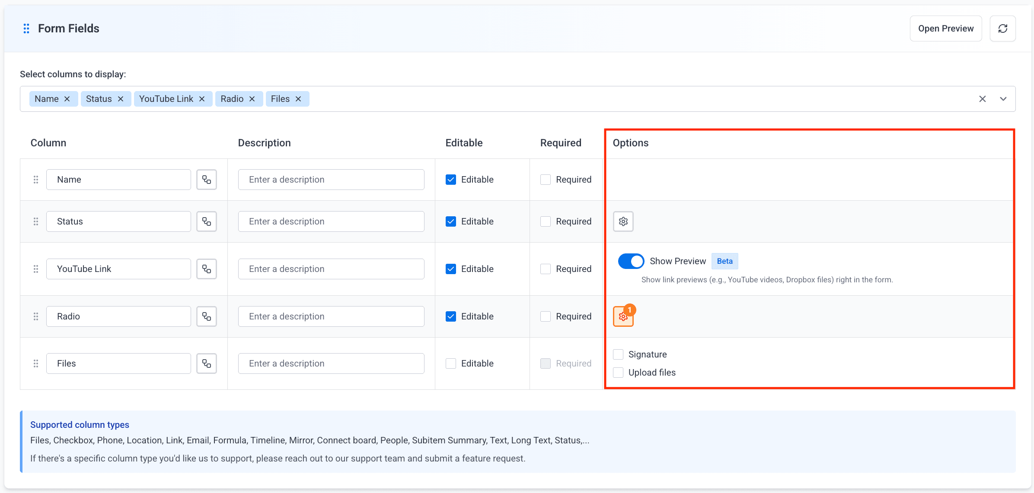This screenshot has height=493, width=1034.
Task: Click the link icon beside the Files column field
Action: 207,363
